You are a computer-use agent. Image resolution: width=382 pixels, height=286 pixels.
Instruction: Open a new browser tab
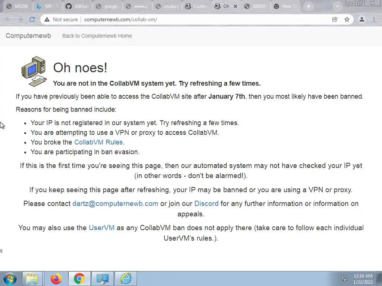(x=309, y=7)
